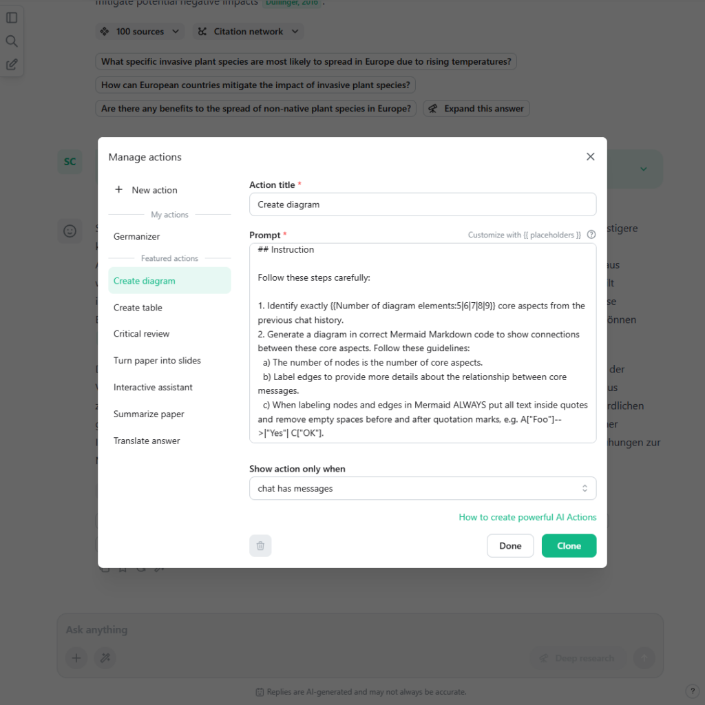Collapse the sidebar using the panel icon
The height and width of the screenshot is (705, 705).
click(12, 17)
